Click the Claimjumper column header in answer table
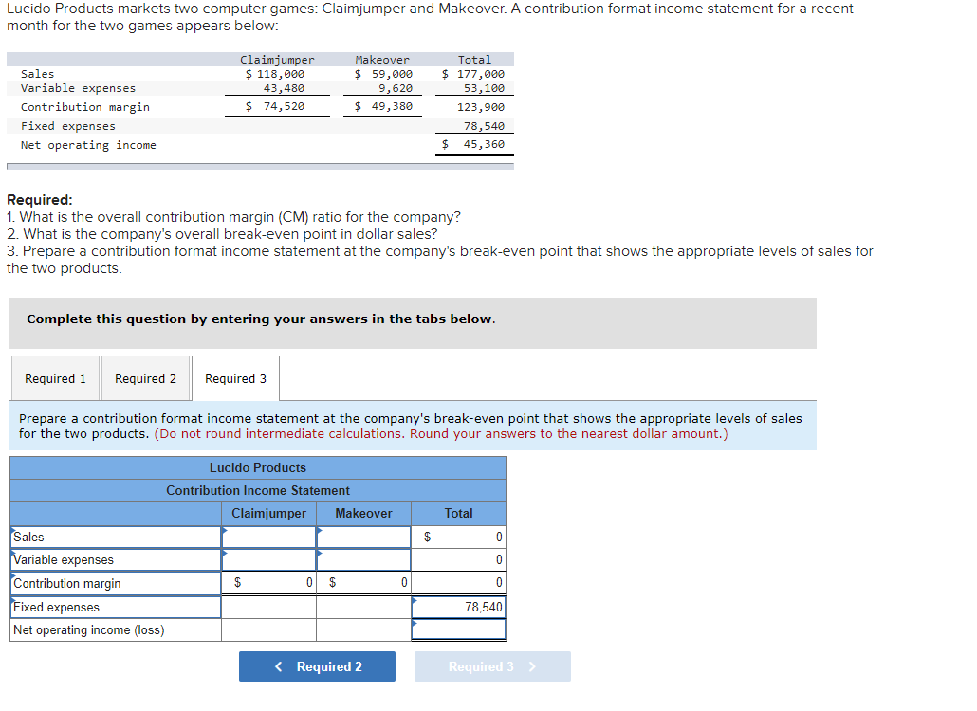 [269, 514]
